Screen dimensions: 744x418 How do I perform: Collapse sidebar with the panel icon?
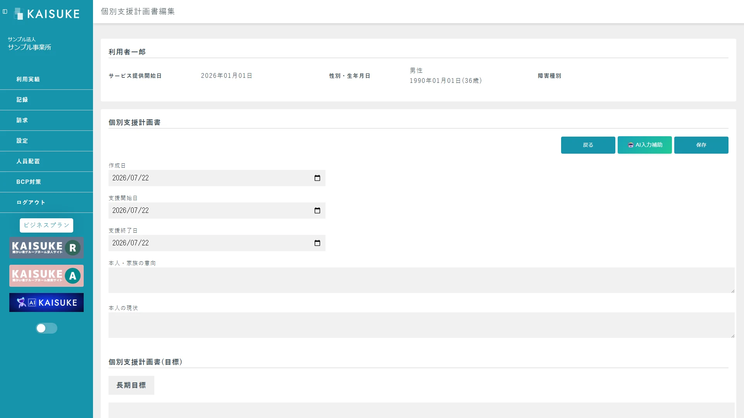(x=5, y=12)
